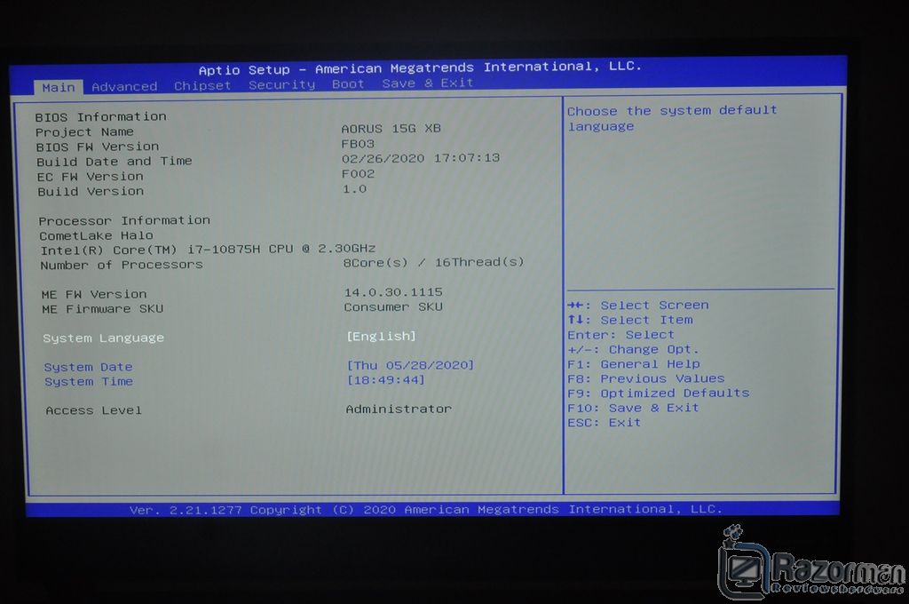The width and height of the screenshot is (909, 604).
Task: Click the F8: Previous Values hint
Action: tap(646, 379)
